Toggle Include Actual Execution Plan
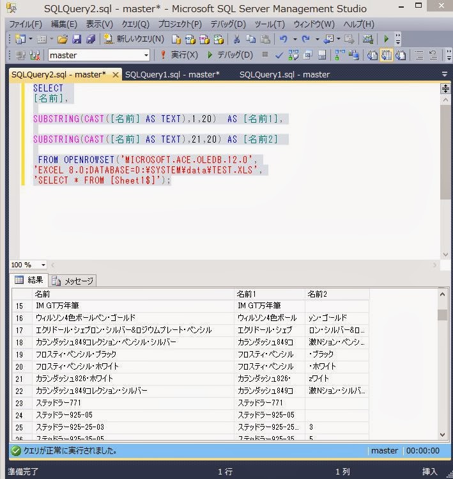Image resolution: width=453 pixels, height=479 pixels. click(x=339, y=55)
